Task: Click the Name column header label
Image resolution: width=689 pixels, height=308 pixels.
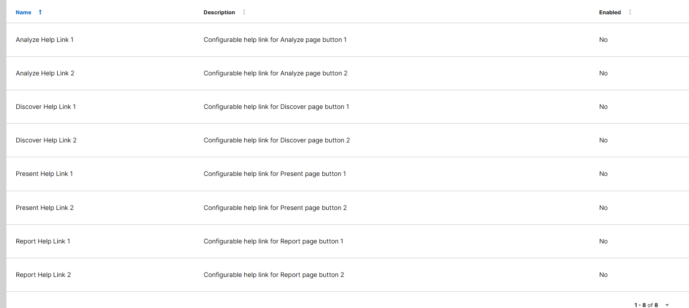Action: 23,12
